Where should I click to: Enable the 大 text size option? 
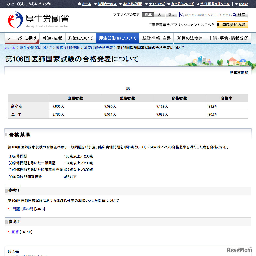point(160,15)
